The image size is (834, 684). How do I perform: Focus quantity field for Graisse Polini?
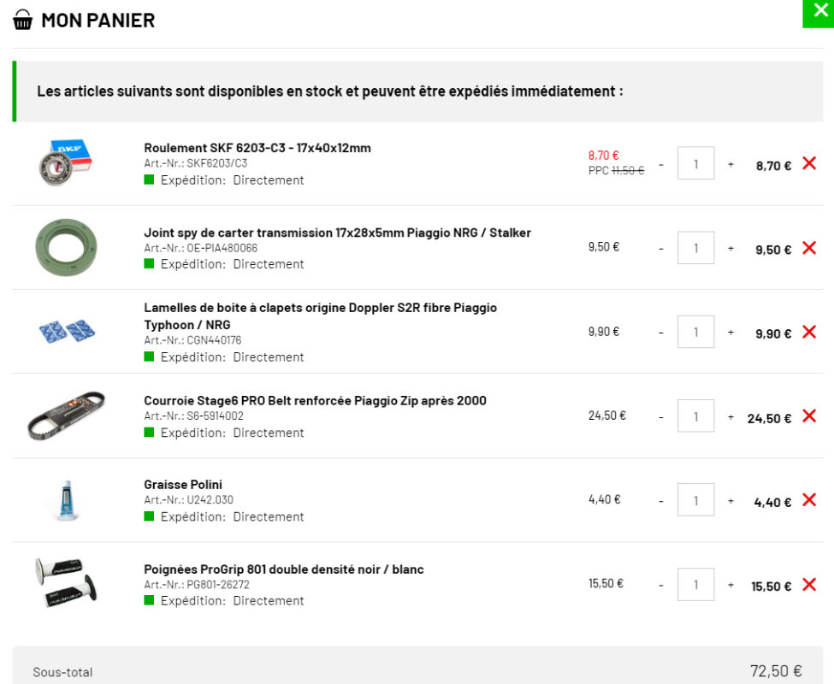coord(695,499)
